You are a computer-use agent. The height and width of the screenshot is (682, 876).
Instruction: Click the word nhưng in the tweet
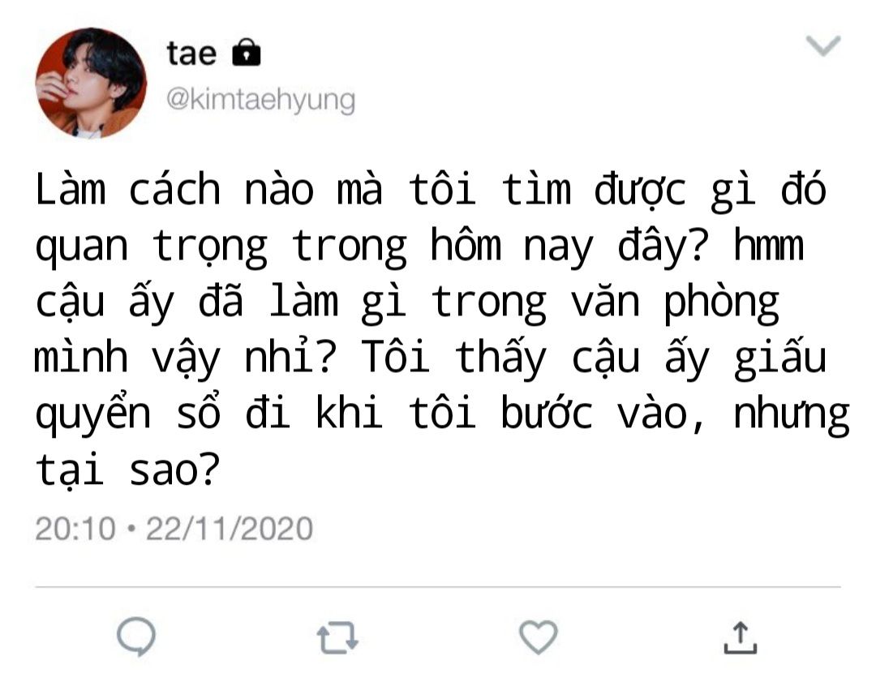(792, 415)
